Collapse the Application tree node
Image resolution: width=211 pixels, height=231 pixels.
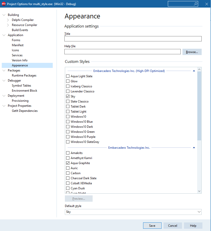(4, 35)
